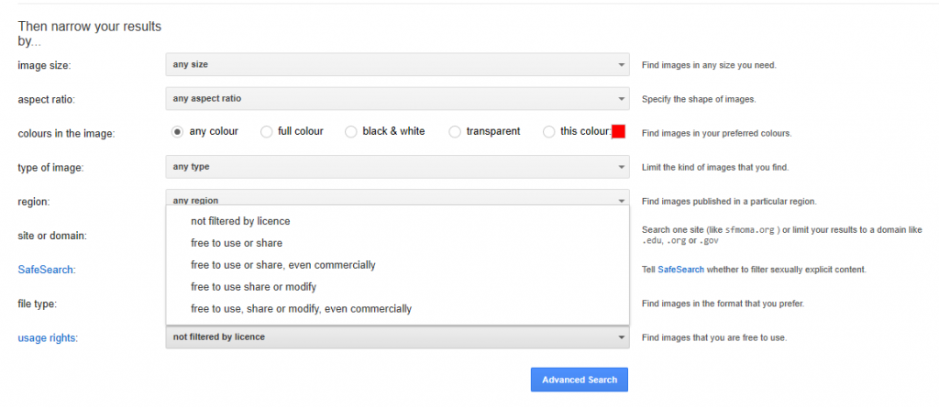939x408 pixels.
Task: Open the usage rights link
Action: pos(48,338)
